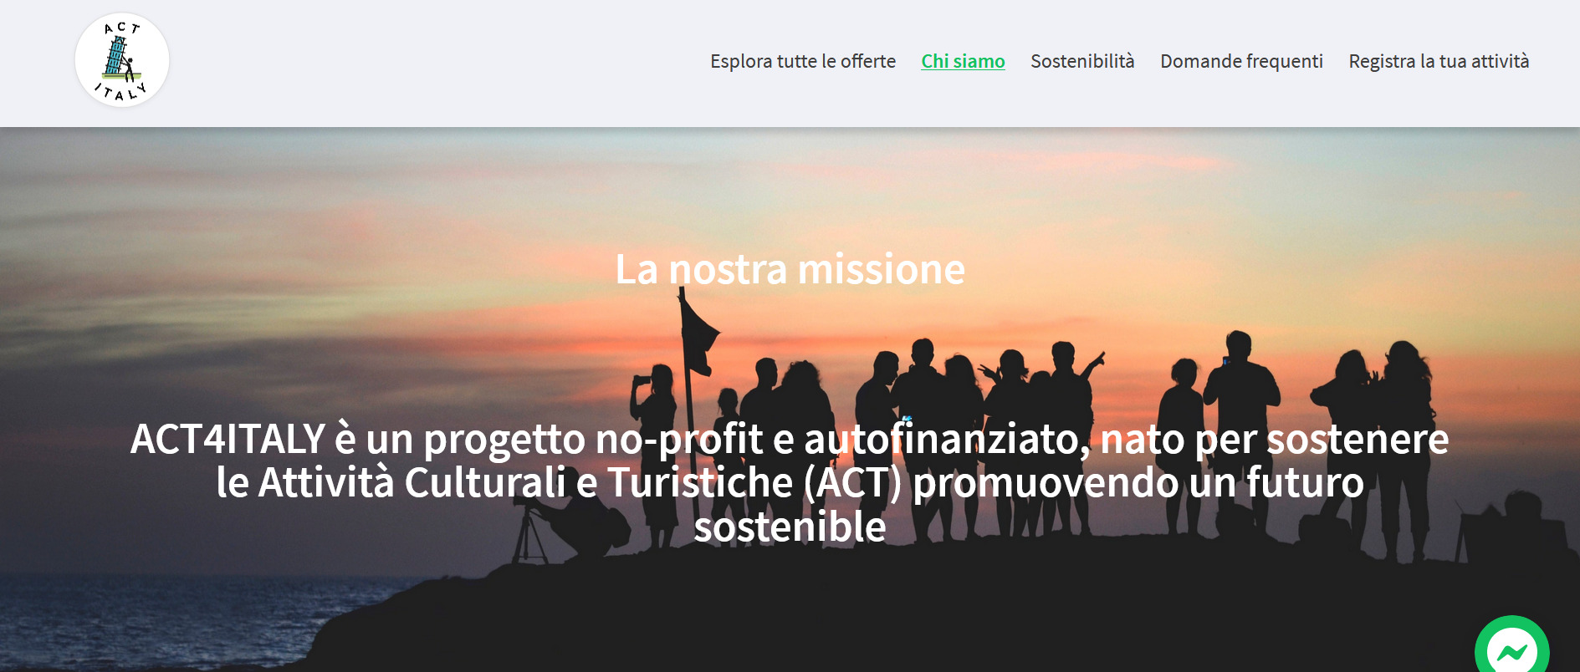Screen dimensions: 1580x672
Task: Click the word sostenible ending the mission text
Action: pos(790,527)
